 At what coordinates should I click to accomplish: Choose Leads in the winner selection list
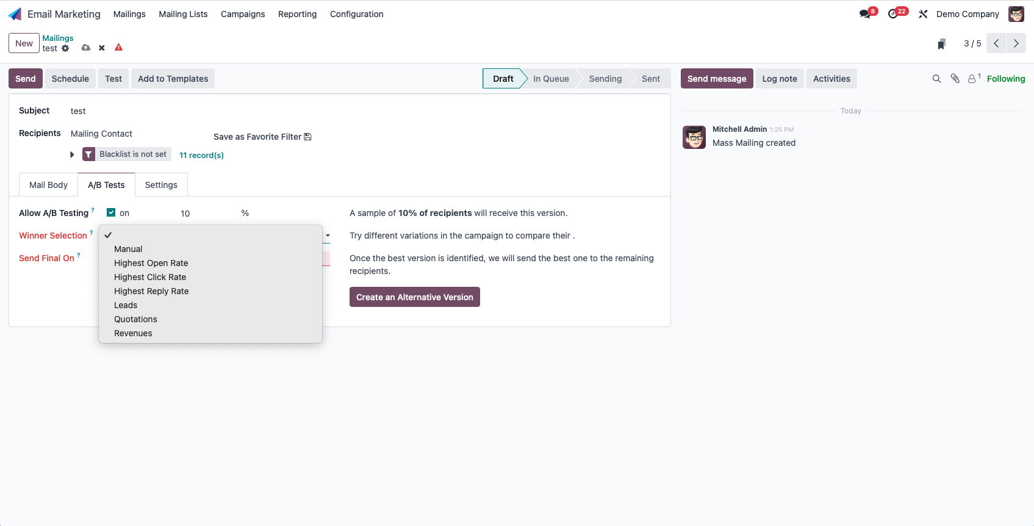[x=210, y=305]
